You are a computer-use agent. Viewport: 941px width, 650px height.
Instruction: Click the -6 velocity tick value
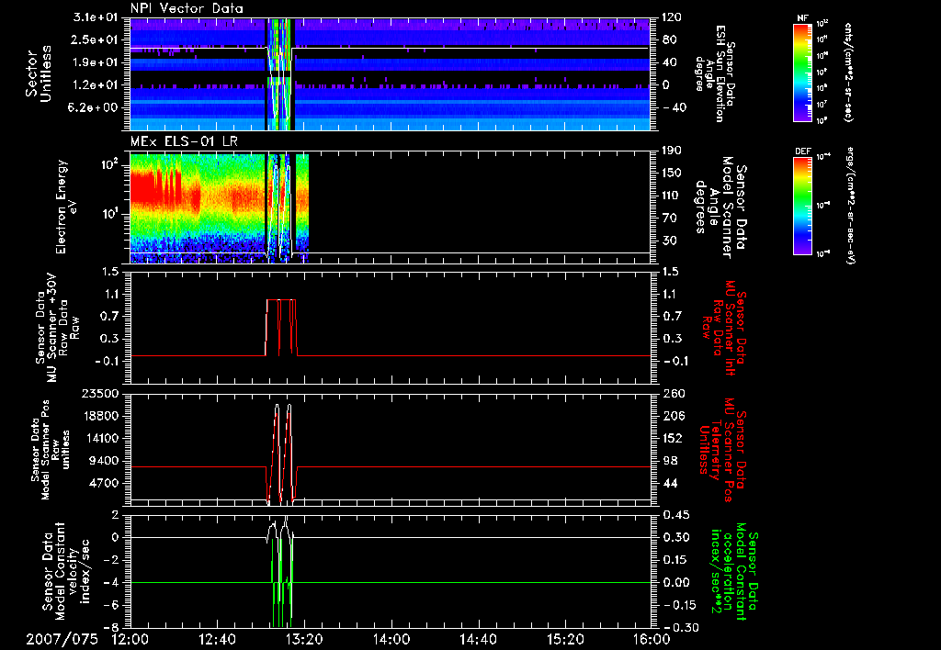pos(112,605)
